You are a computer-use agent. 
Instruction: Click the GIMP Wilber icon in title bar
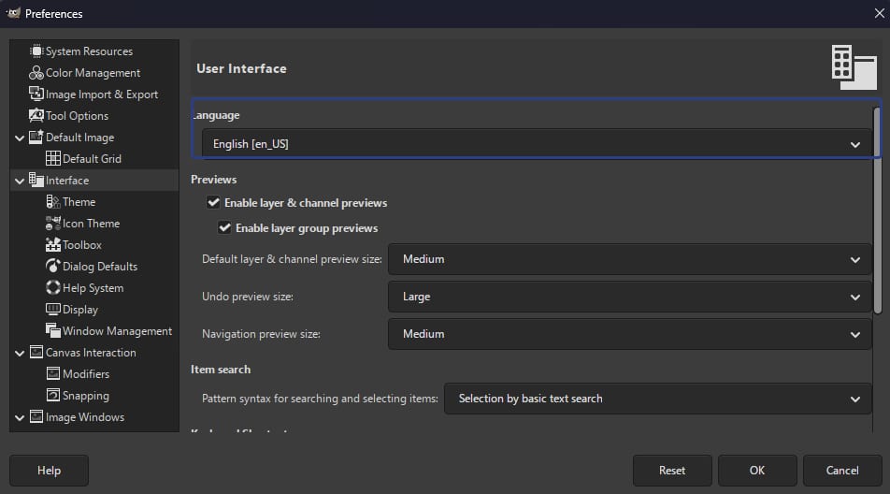tap(13, 13)
